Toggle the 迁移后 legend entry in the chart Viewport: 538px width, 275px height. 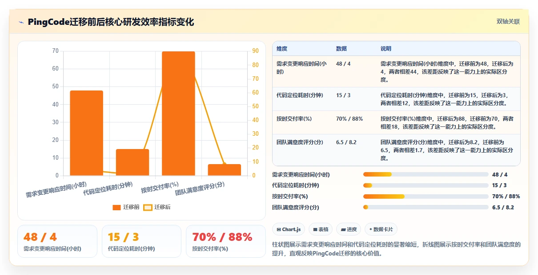(157, 207)
